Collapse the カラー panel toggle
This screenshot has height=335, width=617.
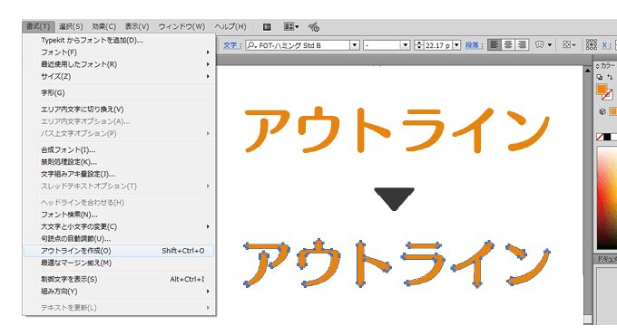pos(597,66)
